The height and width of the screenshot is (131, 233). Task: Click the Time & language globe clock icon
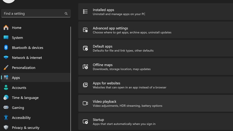[6, 98]
